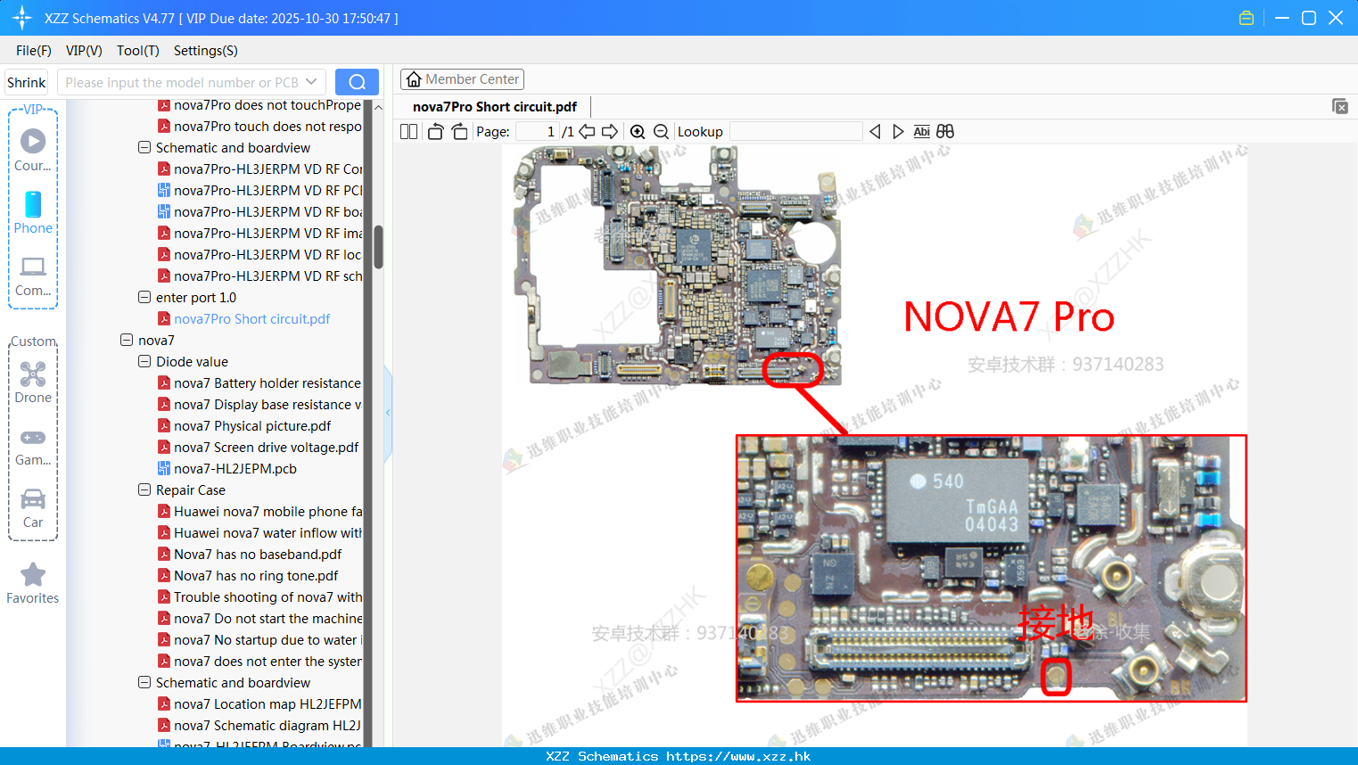Rotate page counterclockwise
Image resolution: width=1358 pixels, height=765 pixels.
coord(435,132)
